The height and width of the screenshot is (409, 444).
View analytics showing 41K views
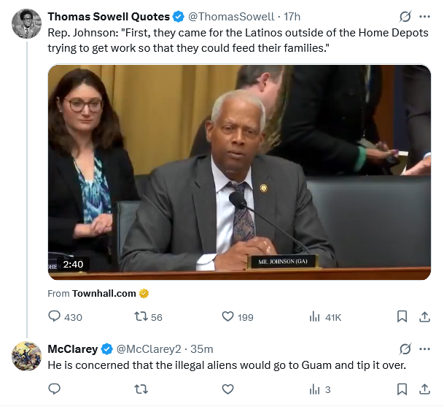click(316, 316)
